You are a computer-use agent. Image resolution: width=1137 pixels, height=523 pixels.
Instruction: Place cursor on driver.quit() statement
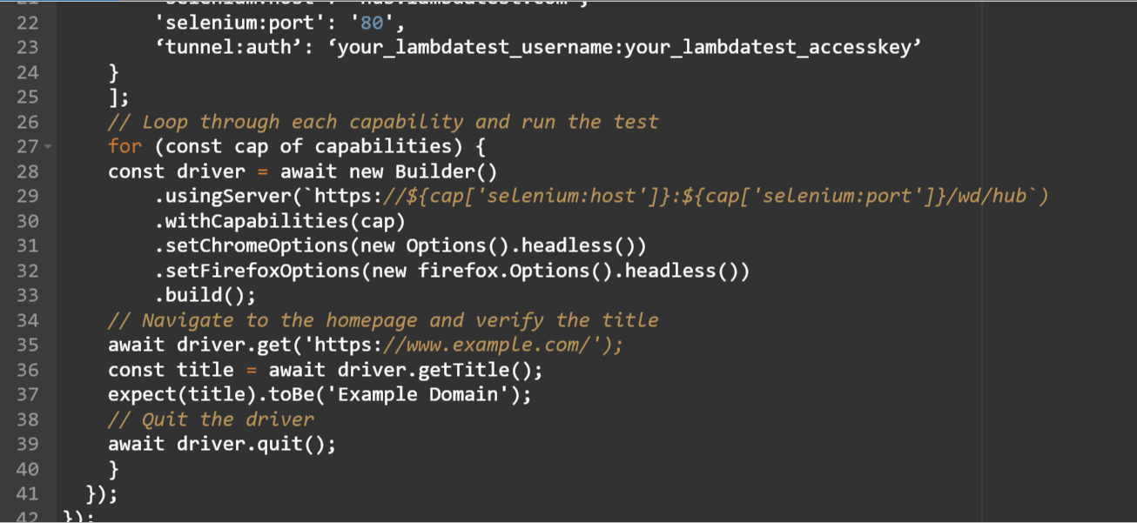[256, 444]
